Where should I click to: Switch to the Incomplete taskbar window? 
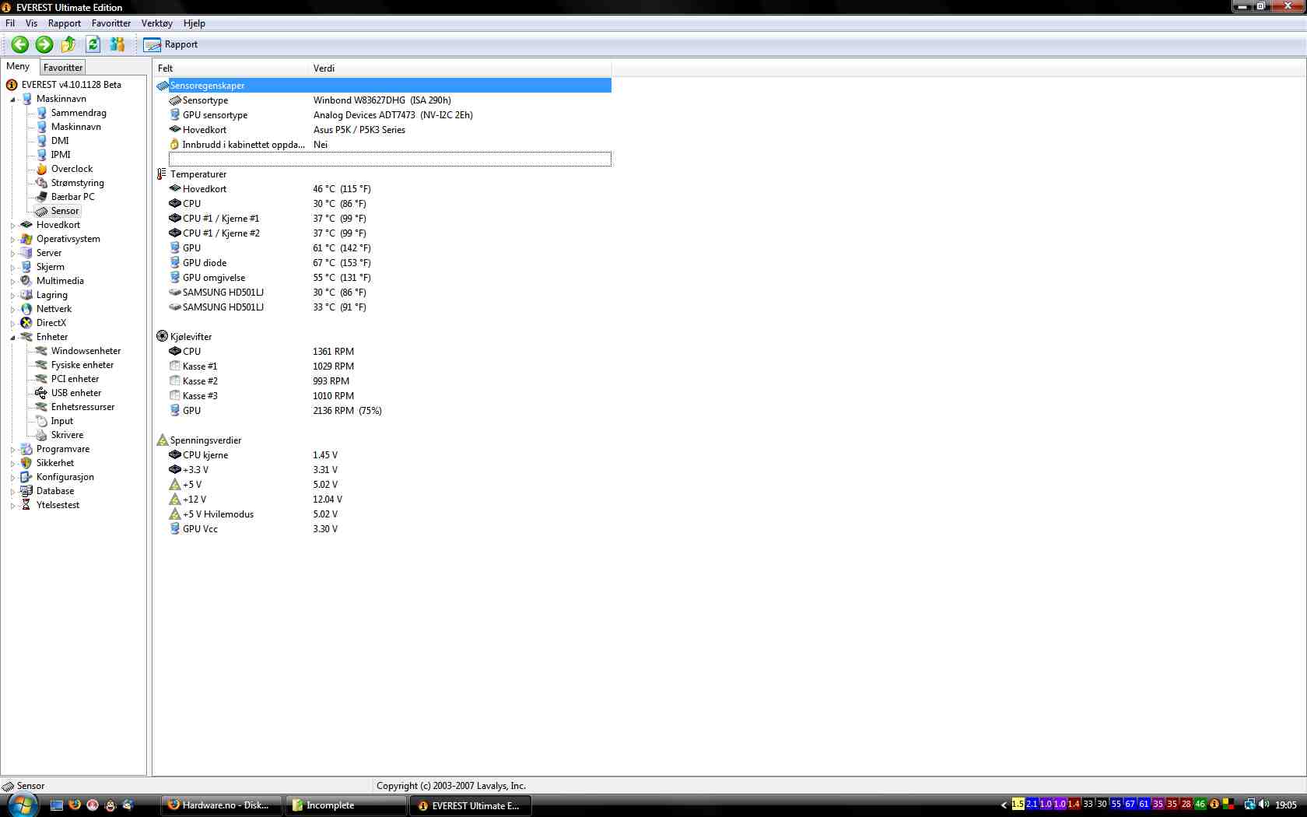point(345,805)
